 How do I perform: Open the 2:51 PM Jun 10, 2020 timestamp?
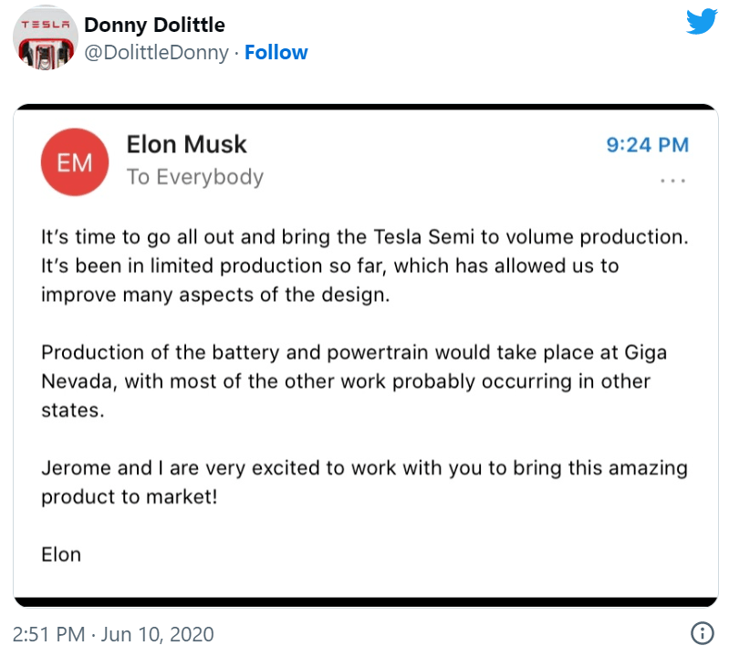113,634
